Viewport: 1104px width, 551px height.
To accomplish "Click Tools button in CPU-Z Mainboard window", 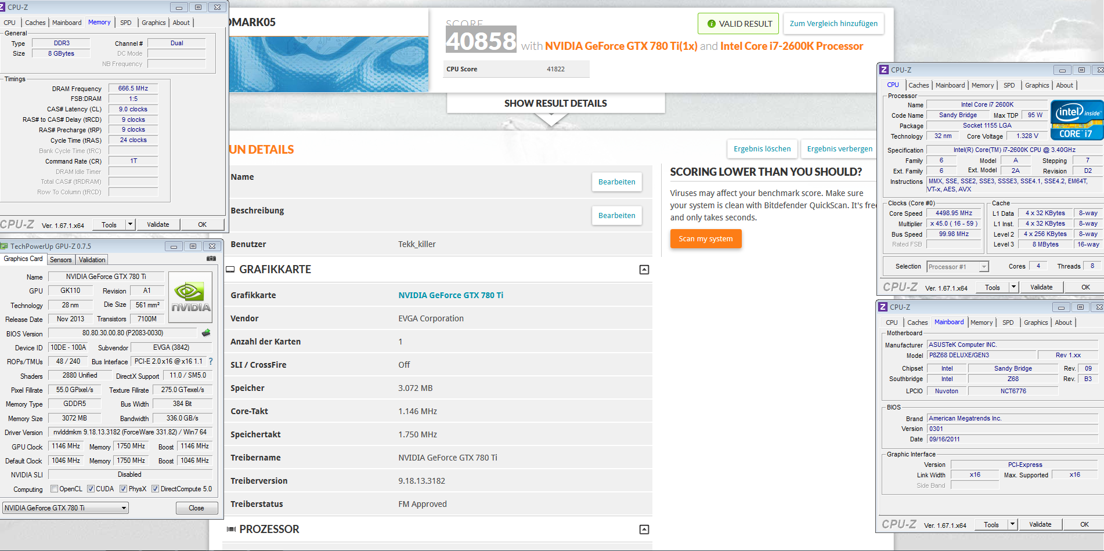I will [991, 524].
